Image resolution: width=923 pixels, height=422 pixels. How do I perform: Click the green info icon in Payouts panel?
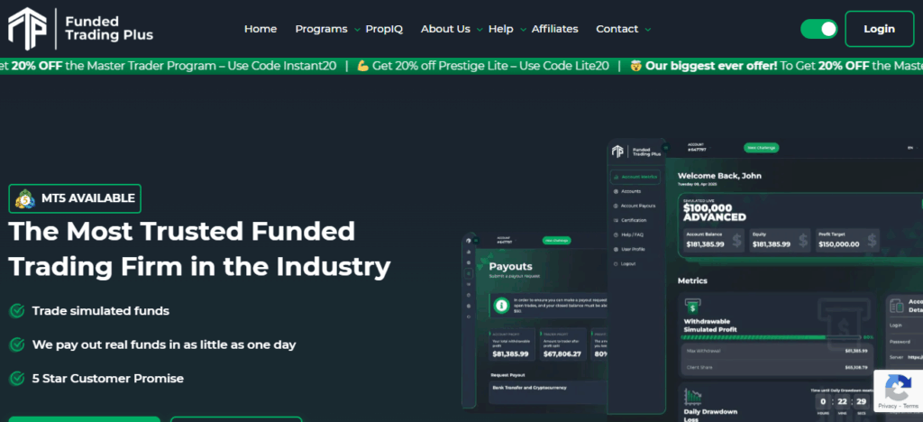(x=499, y=307)
